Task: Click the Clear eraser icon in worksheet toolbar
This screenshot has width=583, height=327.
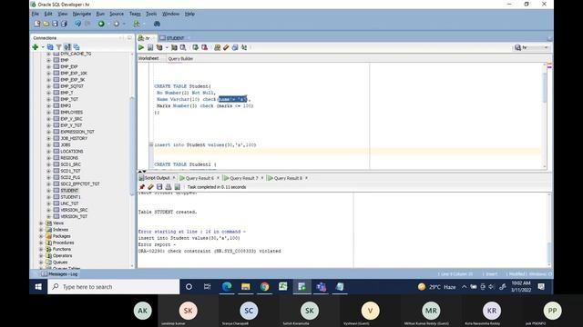Action: pyautogui.click(x=226, y=47)
